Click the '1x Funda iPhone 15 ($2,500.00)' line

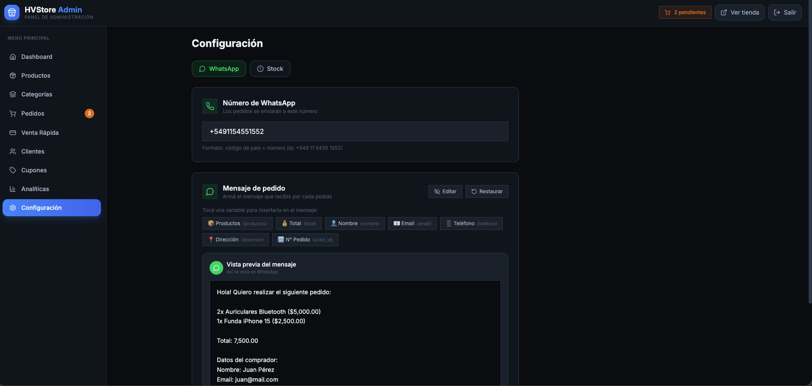coord(261,321)
